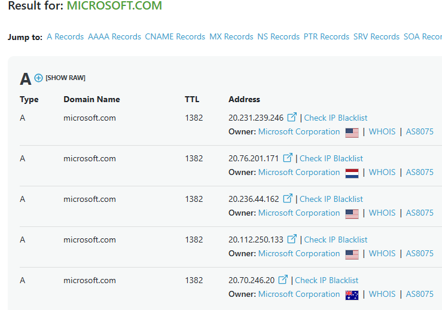Jump to MX Records section
Image resolution: width=442 pixels, height=310 pixels.
coord(231,36)
